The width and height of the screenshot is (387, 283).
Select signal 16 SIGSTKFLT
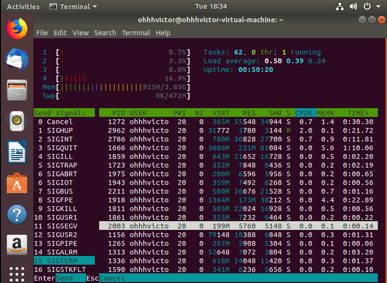64,269
